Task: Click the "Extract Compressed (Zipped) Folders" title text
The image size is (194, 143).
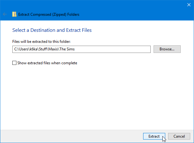Action: [49, 14]
